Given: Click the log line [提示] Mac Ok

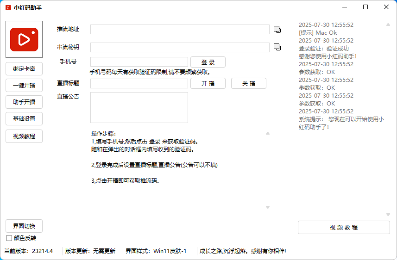Looking at the screenshot, I should click(318, 33).
